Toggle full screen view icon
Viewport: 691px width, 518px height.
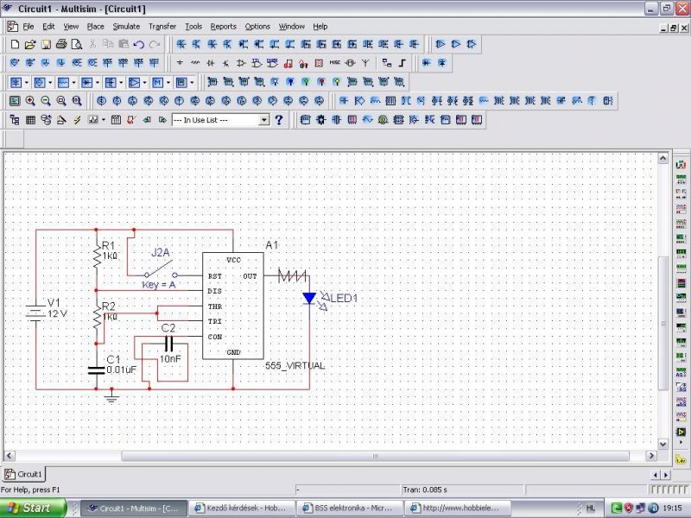(x=15, y=101)
